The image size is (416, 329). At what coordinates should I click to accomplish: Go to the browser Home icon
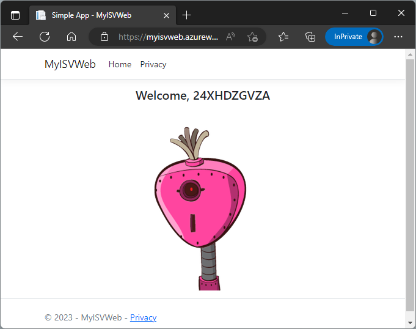[71, 37]
